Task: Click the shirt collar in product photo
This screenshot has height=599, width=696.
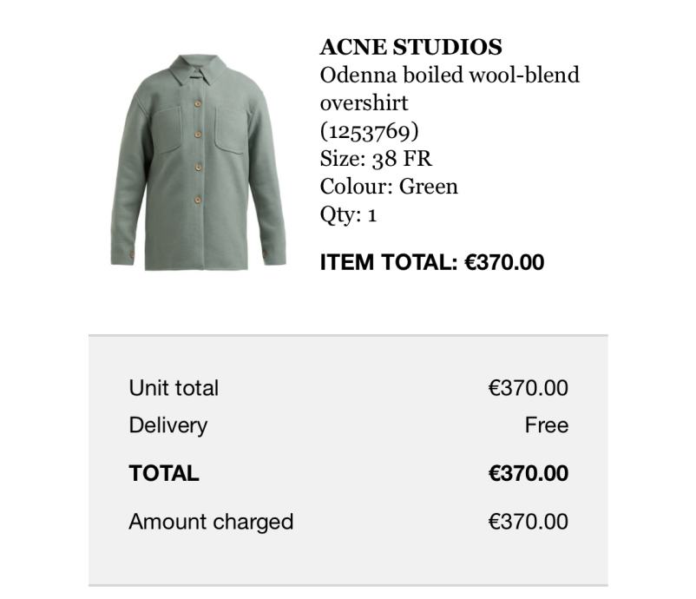Action: [198, 69]
